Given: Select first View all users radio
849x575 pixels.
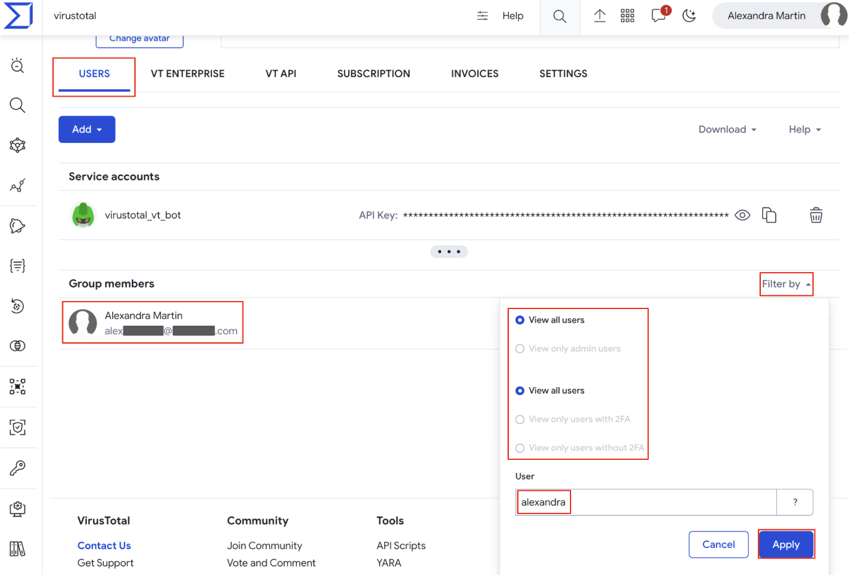Looking at the screenshot, I should coord(520,320).
